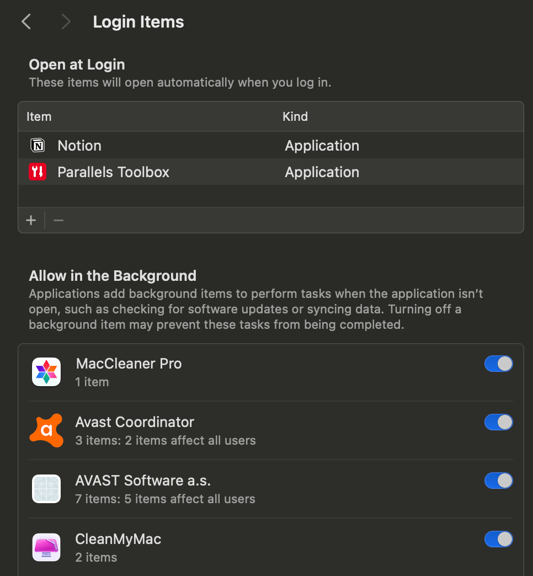The image size is (533, 576).
Task: Click the Avast Coordinator entry name
Action: 135,422
